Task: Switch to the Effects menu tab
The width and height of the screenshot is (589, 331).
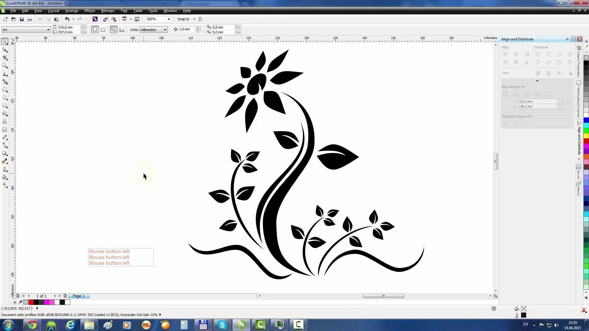Action: click(89, 10)
